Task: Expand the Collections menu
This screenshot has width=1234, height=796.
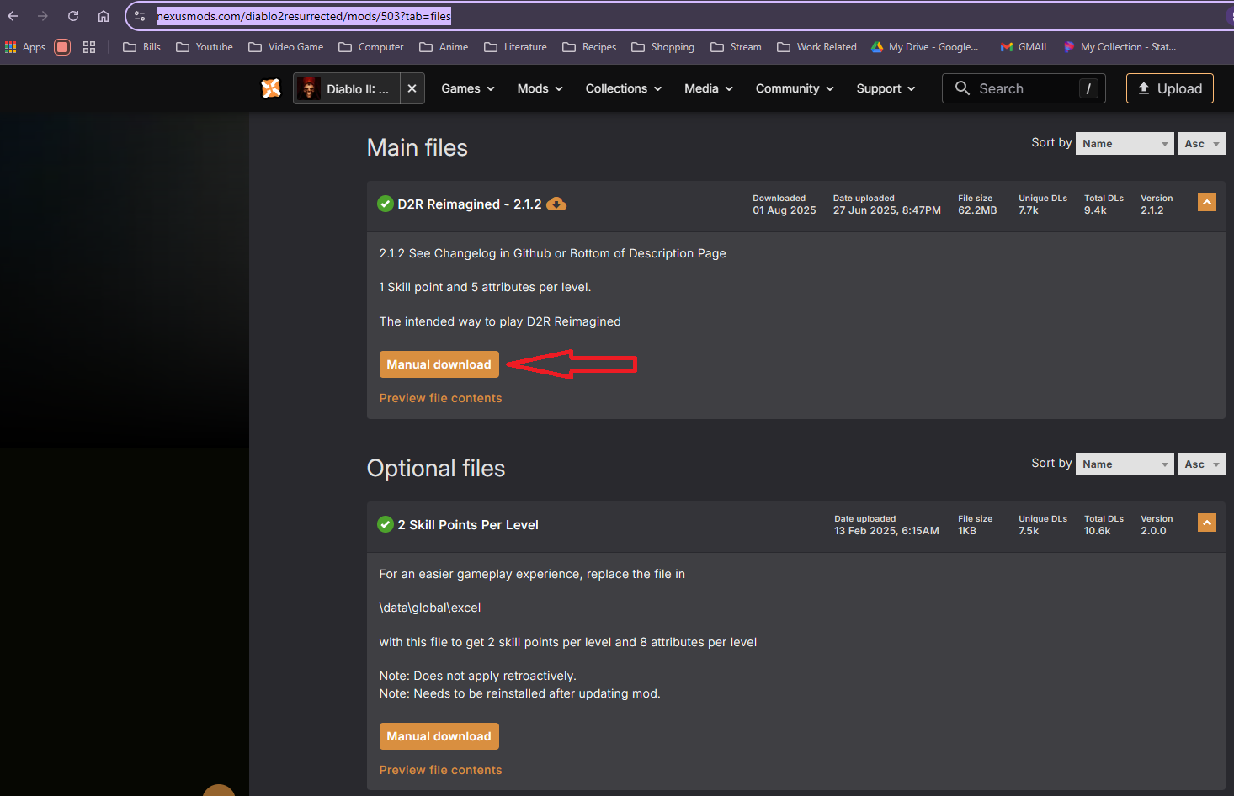Action: 624,88
